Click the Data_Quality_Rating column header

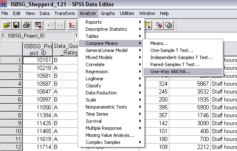pyautogui.click(x=66, y=50)
